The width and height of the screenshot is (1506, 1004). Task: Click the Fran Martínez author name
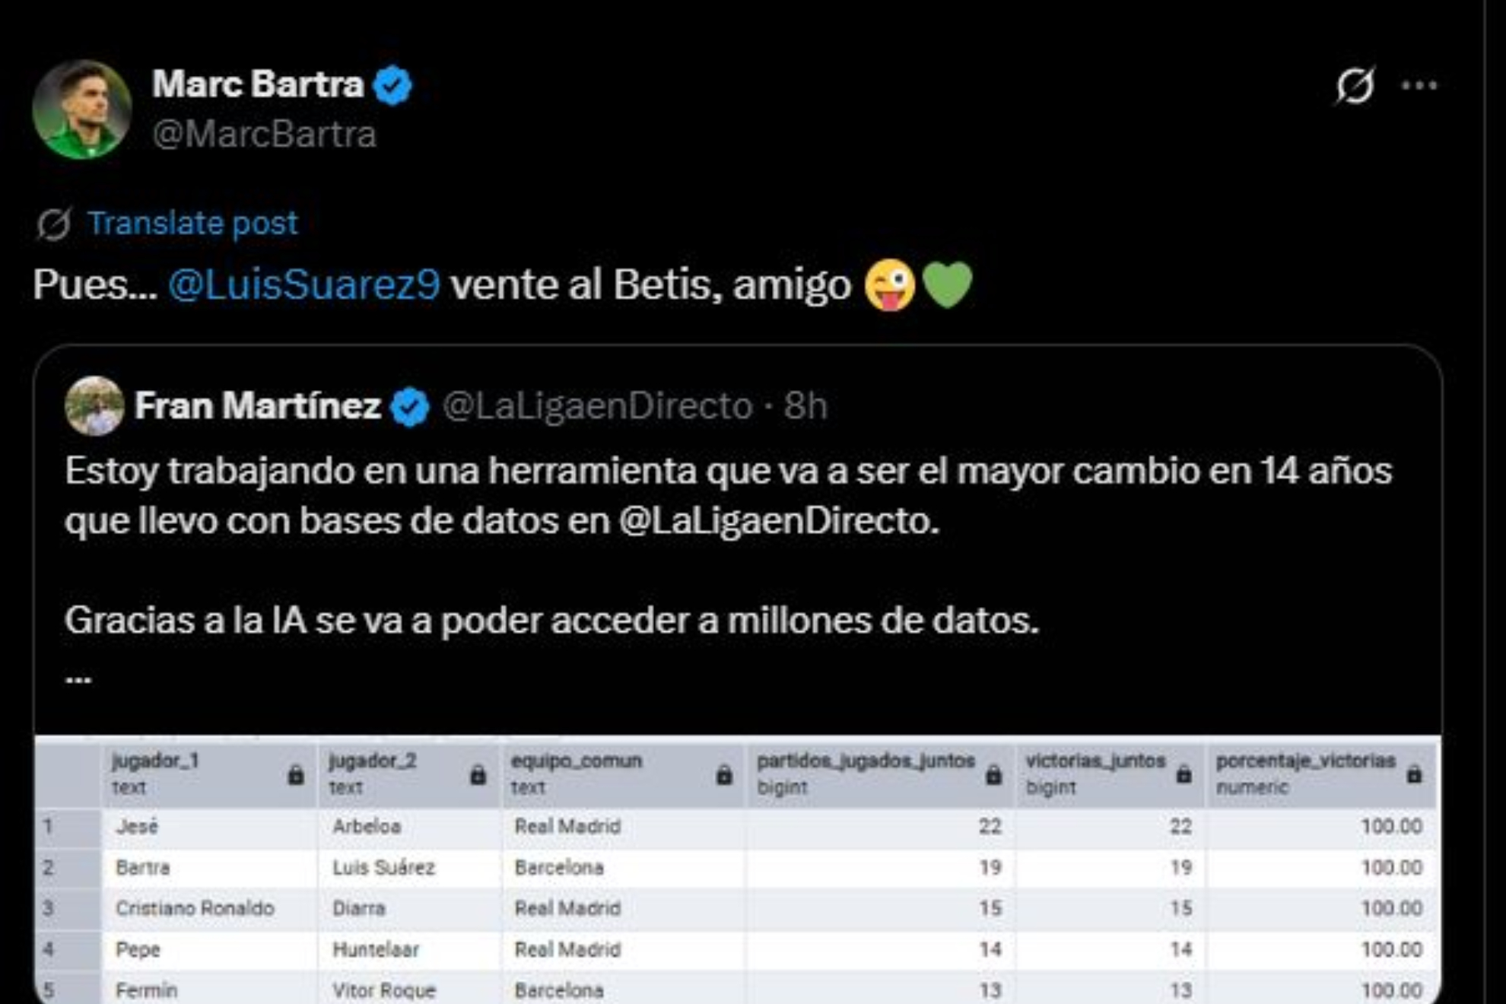pos(258,406)
